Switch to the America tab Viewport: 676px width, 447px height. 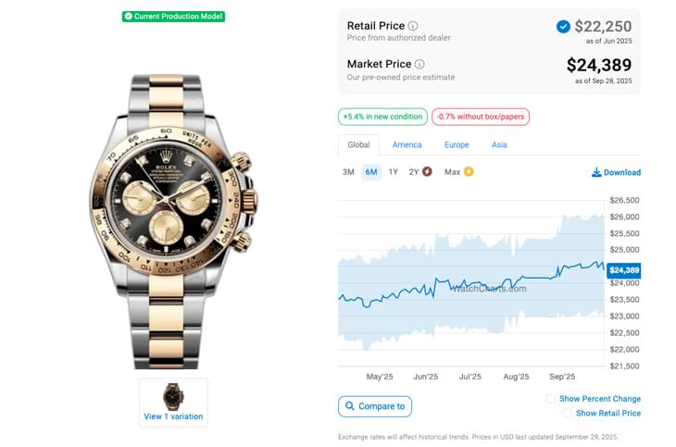[407, 145]
